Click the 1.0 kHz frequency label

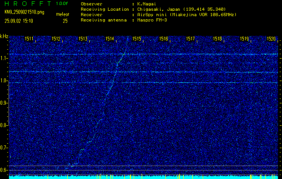[x=4, y=81]
